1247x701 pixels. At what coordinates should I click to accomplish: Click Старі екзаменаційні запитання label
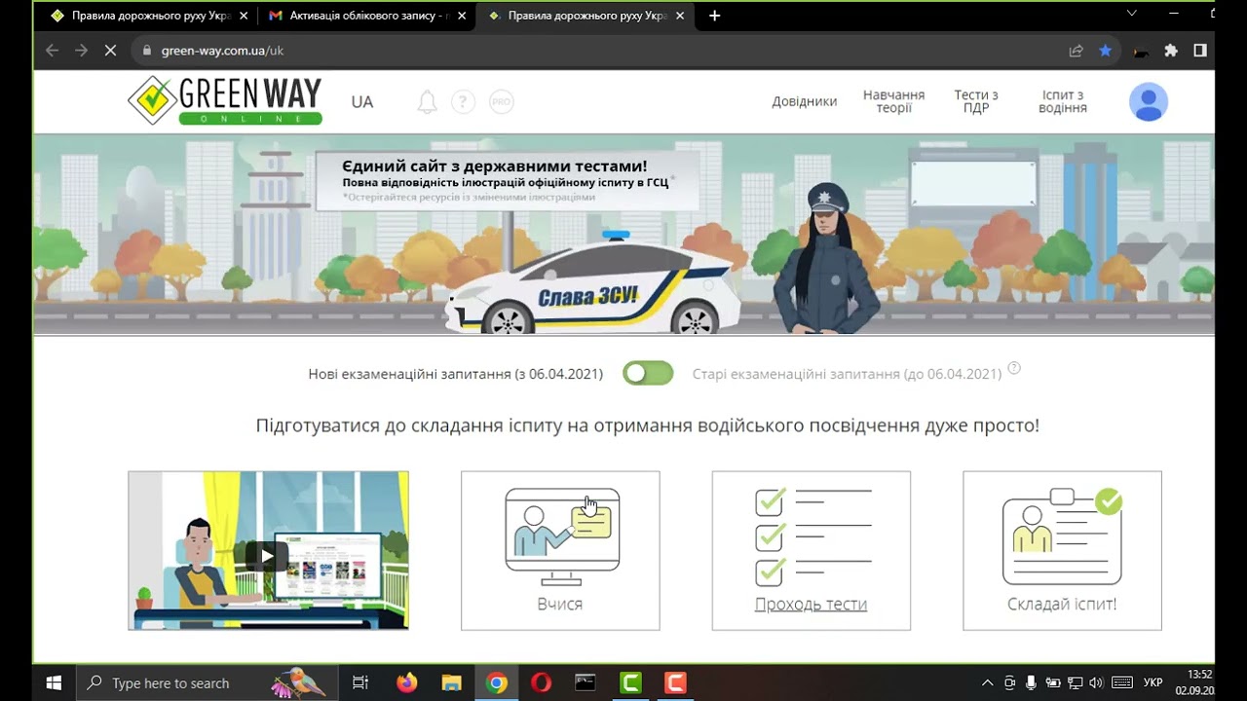pyautogui.click(x=847, y=374)
